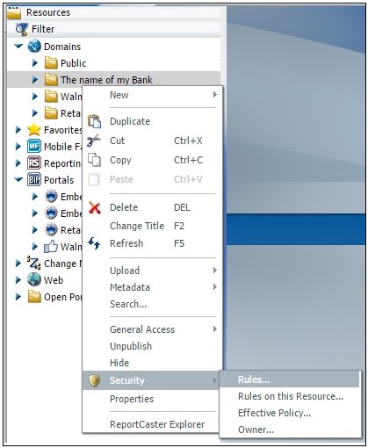The width and height of the screenshot is (368, 448).
Task: Click the Reporting Servers RS icon
Action: tap(34, 163)
